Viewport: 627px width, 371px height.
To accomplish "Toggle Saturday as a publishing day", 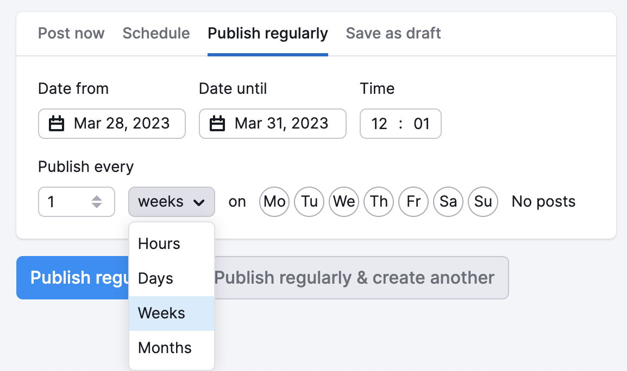I will (448, 201).
